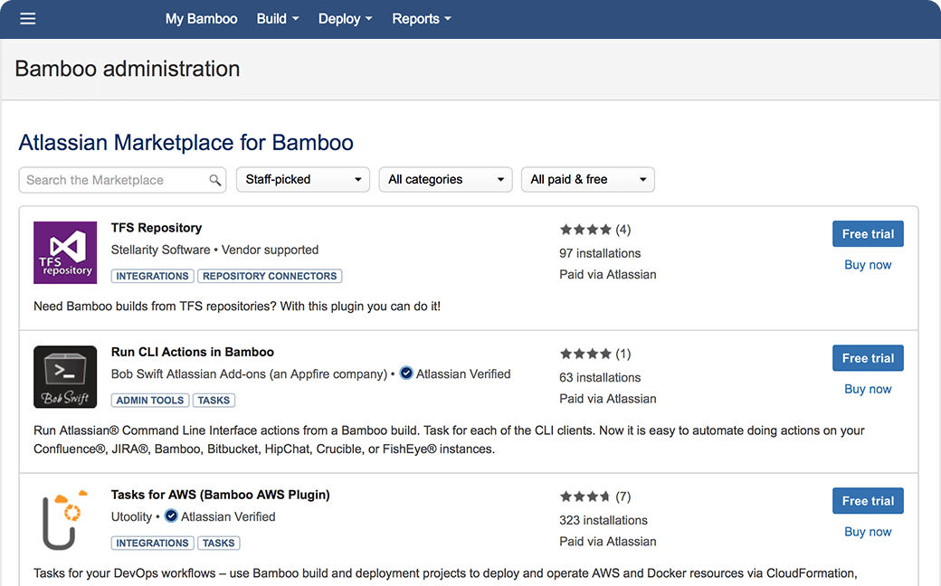Click the hamburger menu icon
The width and height of the screenshot is (941, 586).
pos(27,18)
